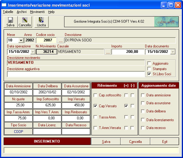Click the Data Delibera value 2002/10/02
Image resolution: width=183 pixels, height=158 pixels.
coord(47,92)
